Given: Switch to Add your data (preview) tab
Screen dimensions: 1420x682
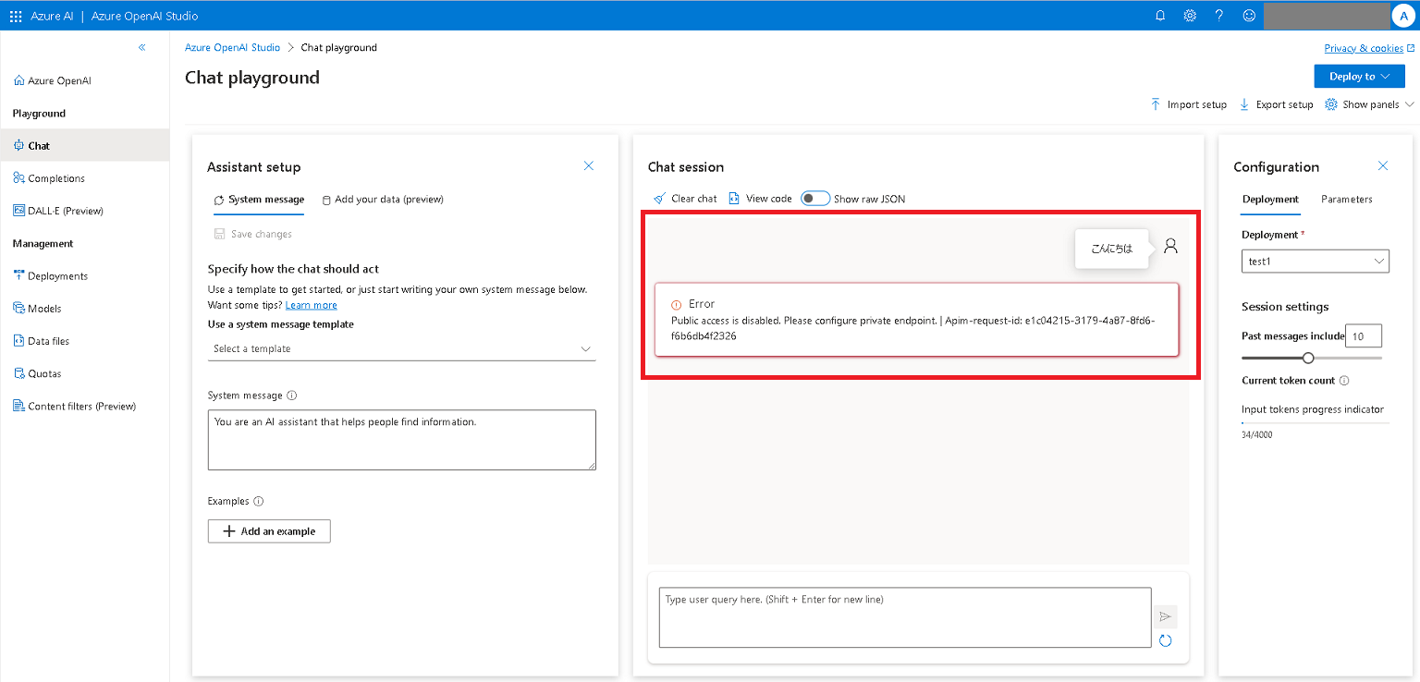Looking at the screenshot, I should (383, 200).
